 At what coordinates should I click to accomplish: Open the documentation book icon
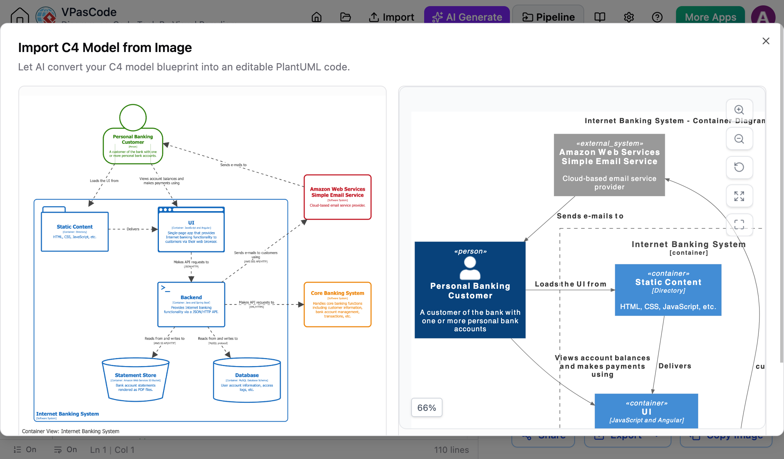click(600, 17)
